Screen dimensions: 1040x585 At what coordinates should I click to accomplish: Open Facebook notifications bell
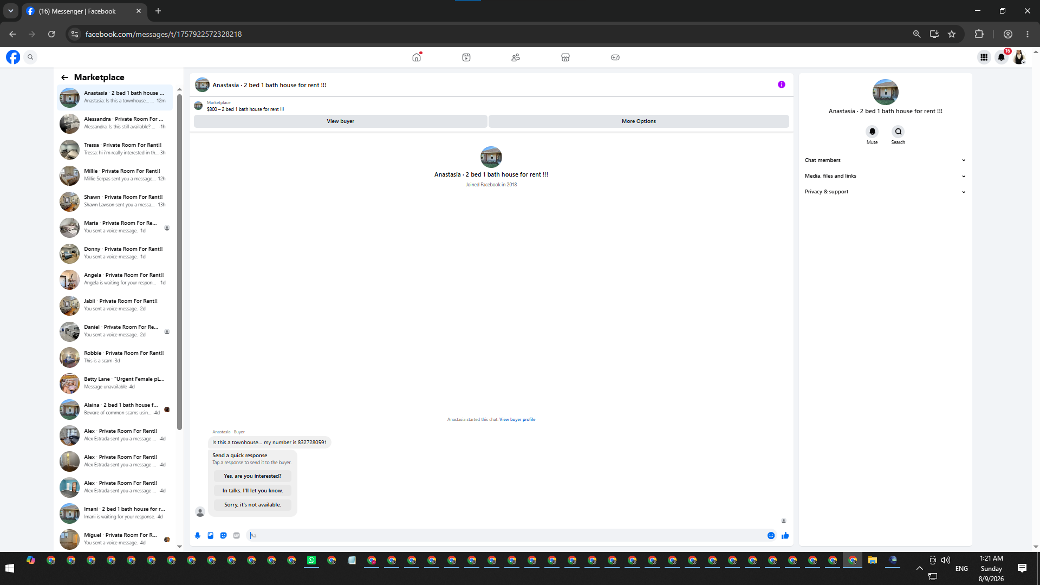pos(1002,57)
